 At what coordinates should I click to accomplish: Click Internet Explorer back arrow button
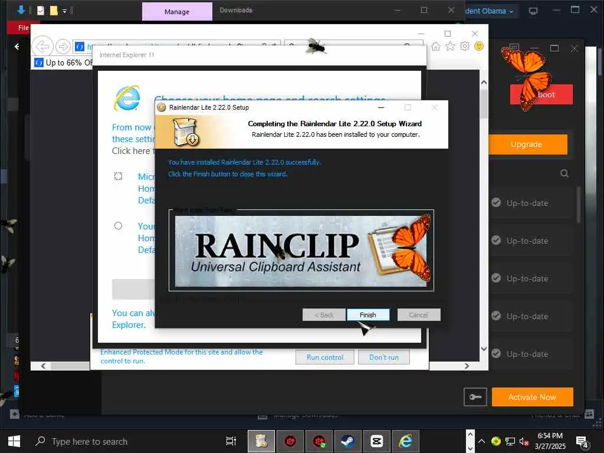pyautogui.click(x=42, y=47)
